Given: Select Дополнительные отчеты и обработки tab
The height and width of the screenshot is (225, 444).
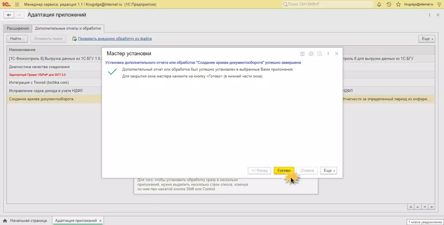Looking at the screenshot, I should point(68,28).
